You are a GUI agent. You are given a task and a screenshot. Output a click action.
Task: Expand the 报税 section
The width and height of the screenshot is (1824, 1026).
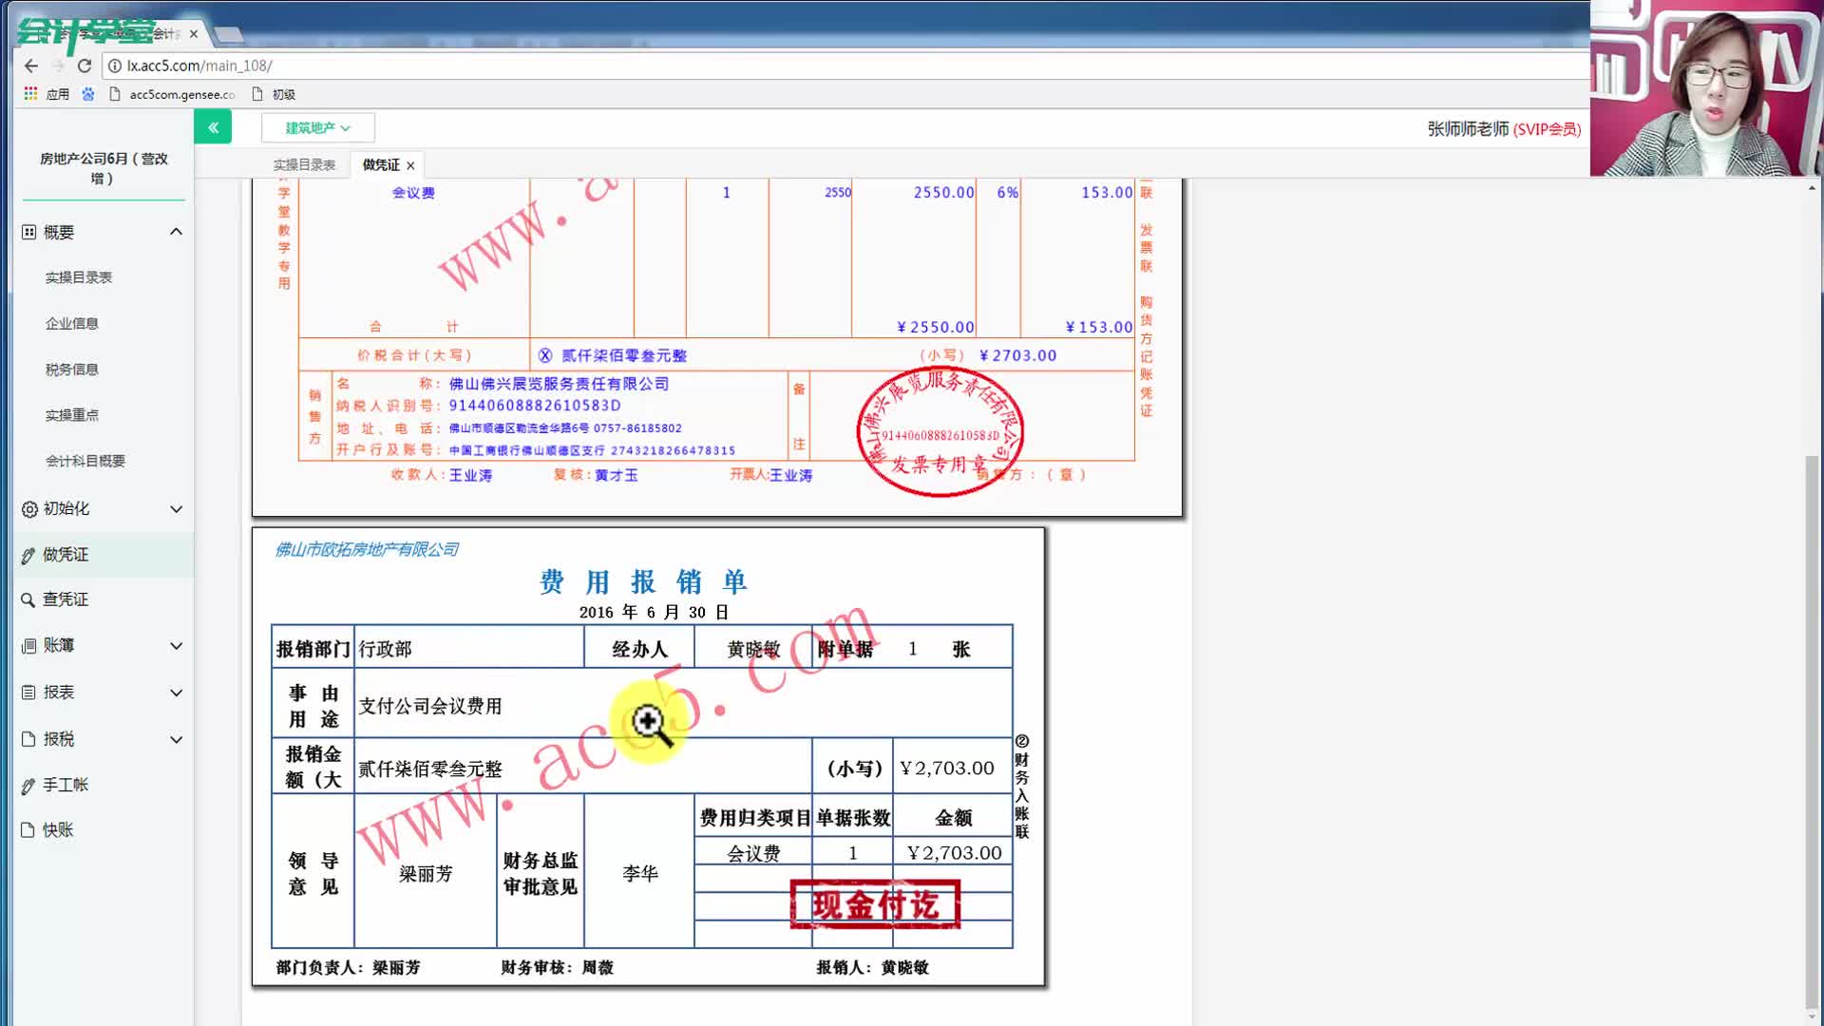(x=176, y=739)
